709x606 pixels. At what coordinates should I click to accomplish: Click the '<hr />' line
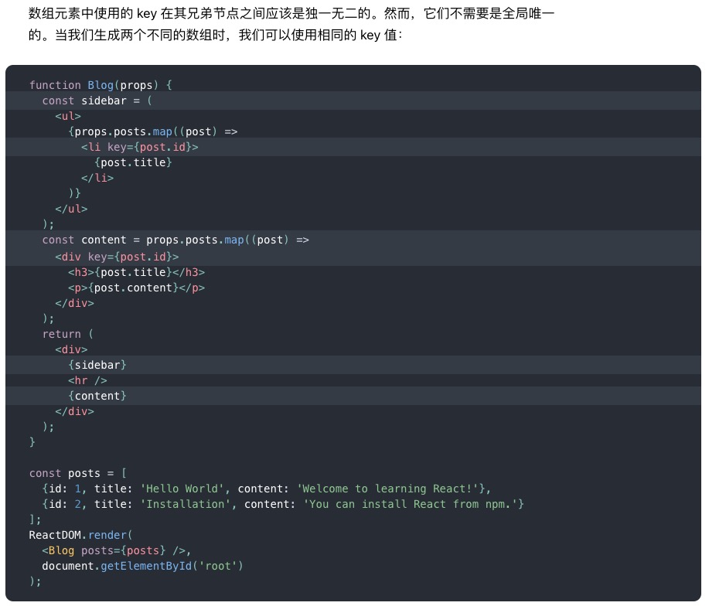(x=87, y=380)
